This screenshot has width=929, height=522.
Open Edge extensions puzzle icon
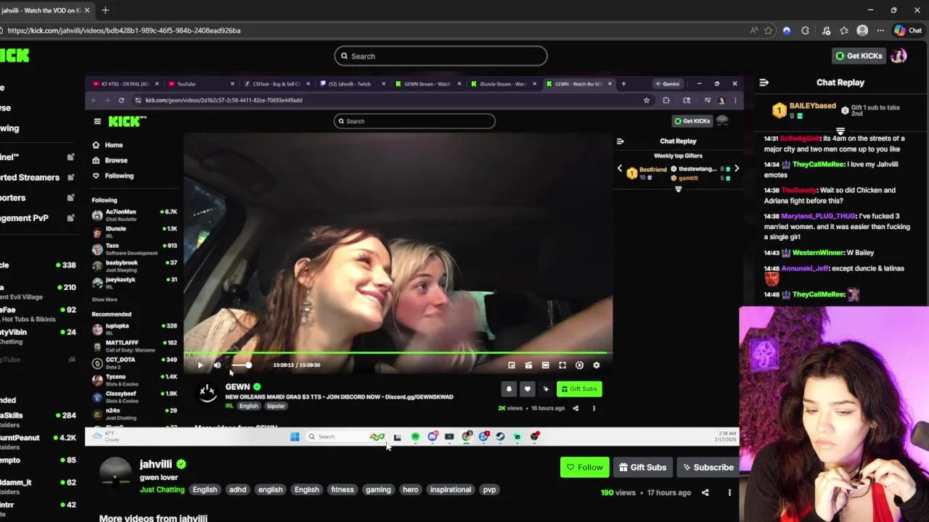click(805, 30)
